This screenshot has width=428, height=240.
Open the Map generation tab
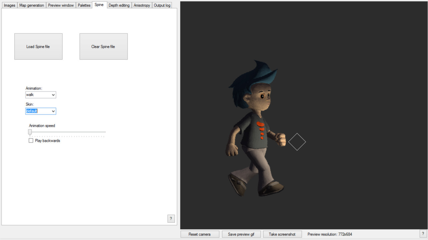point(31,5)
